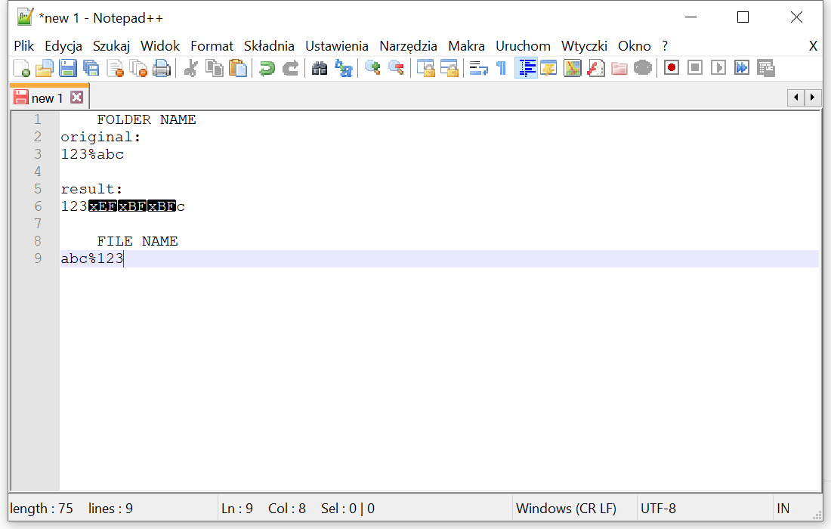Screen dimensions: 831x529
Task: Open the Narzędzia menu
Action: (408, 46)
